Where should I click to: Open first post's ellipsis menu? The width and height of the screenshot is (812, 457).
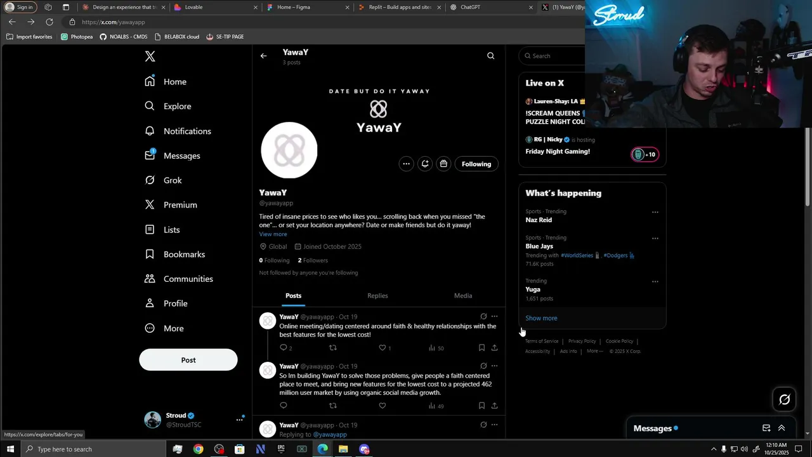494,316
